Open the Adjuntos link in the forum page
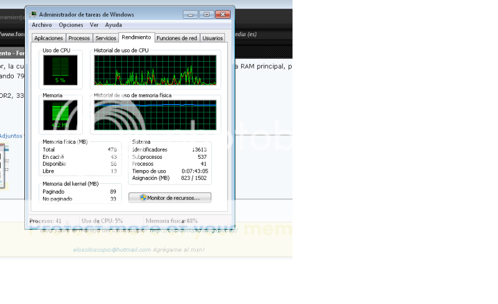Viewport: 498px width, 304px height. coord(11,136)
